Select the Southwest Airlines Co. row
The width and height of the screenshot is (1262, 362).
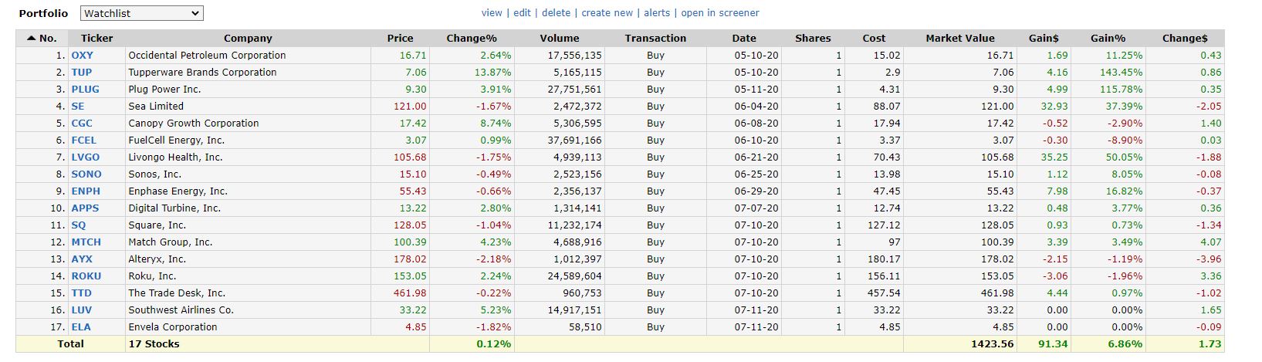(181, 310)
